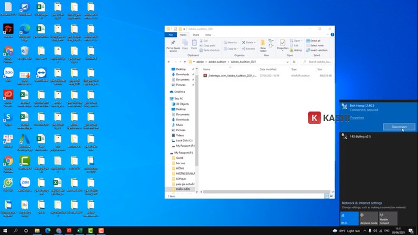The width and height of the screenshot is (418, 235).
Task: Open the taskbar search icon
Action: [16, 230]
